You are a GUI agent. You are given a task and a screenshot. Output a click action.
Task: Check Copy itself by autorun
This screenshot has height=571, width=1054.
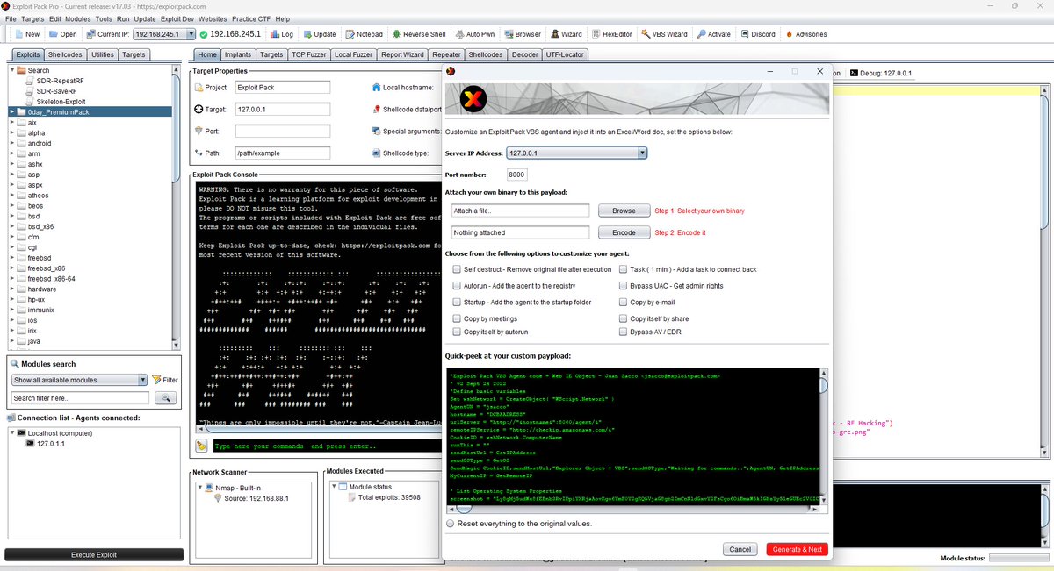point(457,332)
